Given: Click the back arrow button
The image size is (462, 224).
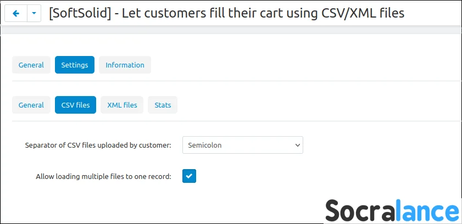Looking at the screenshot, I should 15,14.
